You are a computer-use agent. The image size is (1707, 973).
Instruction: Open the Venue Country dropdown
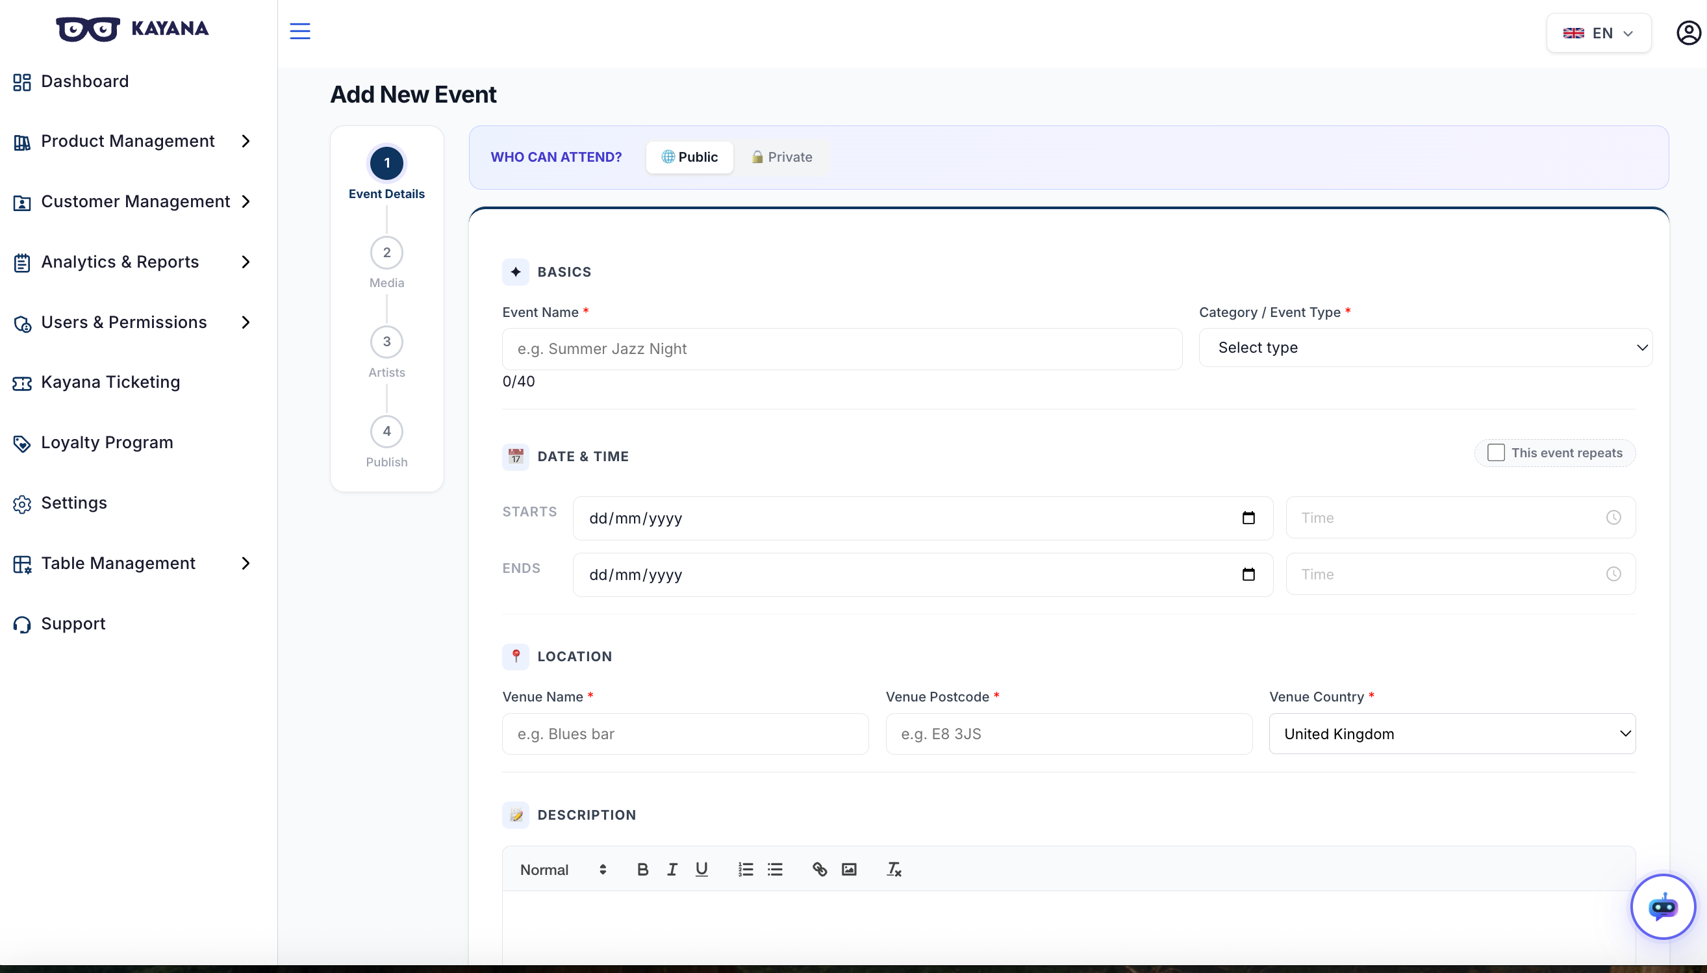coord(1452,734)
